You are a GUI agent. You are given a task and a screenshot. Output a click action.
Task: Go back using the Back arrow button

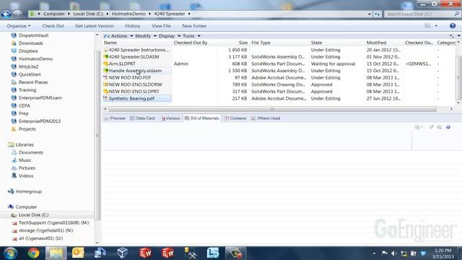coord(6,14)
